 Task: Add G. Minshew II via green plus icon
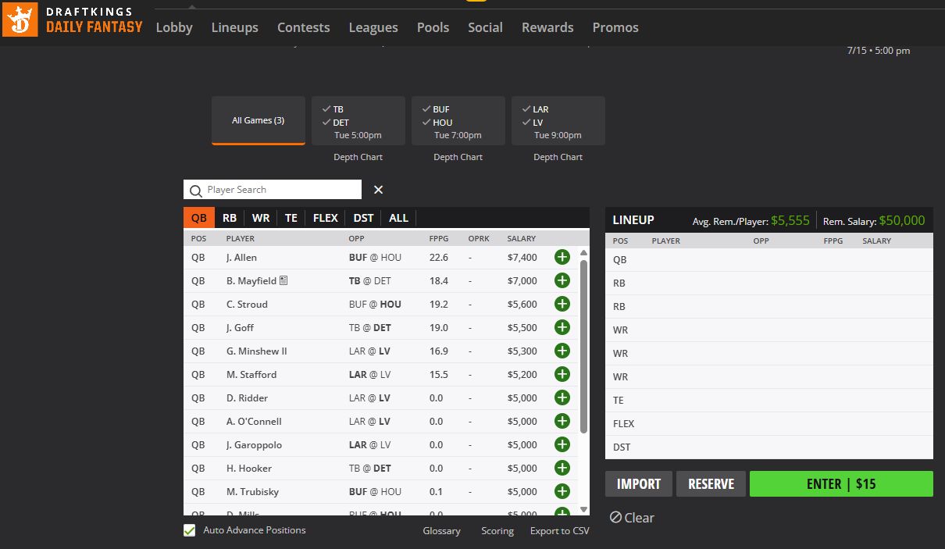562,351
